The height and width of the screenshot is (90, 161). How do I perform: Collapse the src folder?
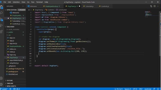(10, 35)
